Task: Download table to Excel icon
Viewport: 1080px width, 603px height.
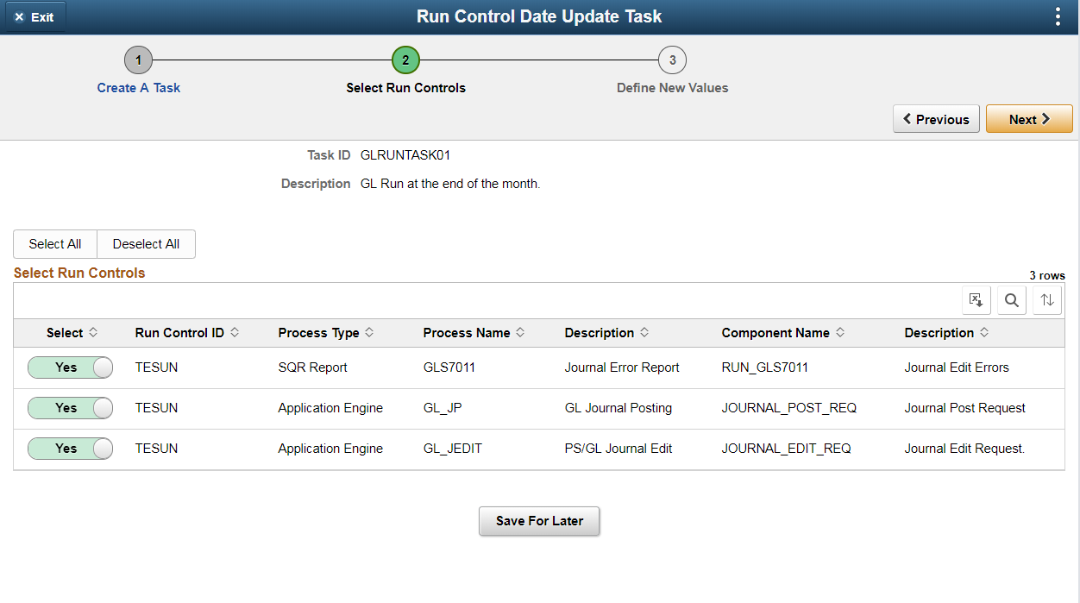Action: coord(976,300)
